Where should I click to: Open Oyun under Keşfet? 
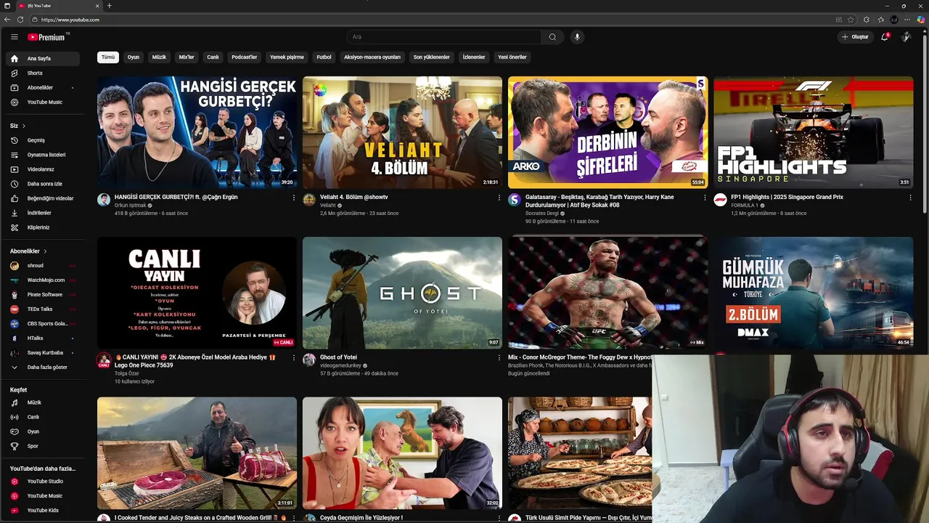click(x=42, y=431)
